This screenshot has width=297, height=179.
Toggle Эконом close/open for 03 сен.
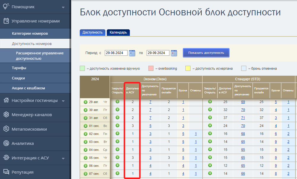117,141
